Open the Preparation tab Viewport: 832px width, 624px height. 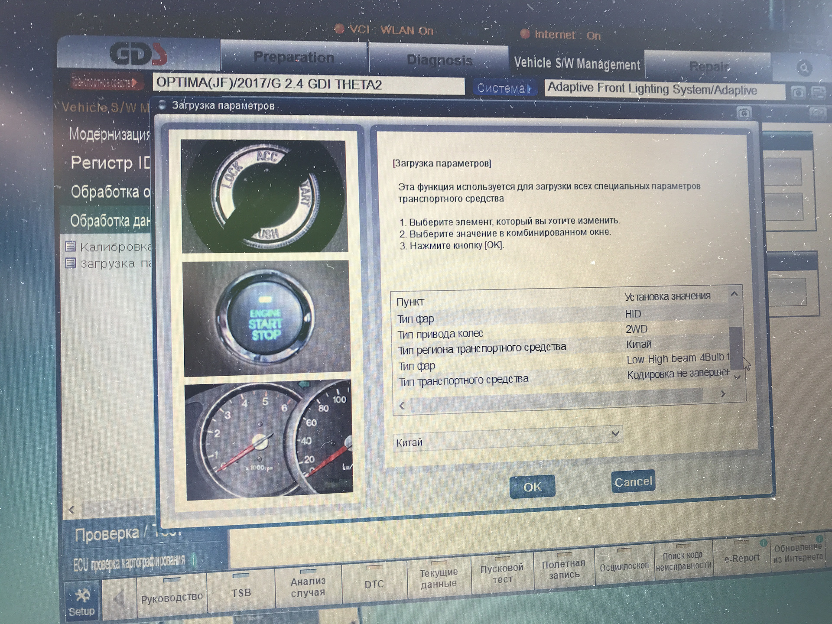click(x=294, y=57)
